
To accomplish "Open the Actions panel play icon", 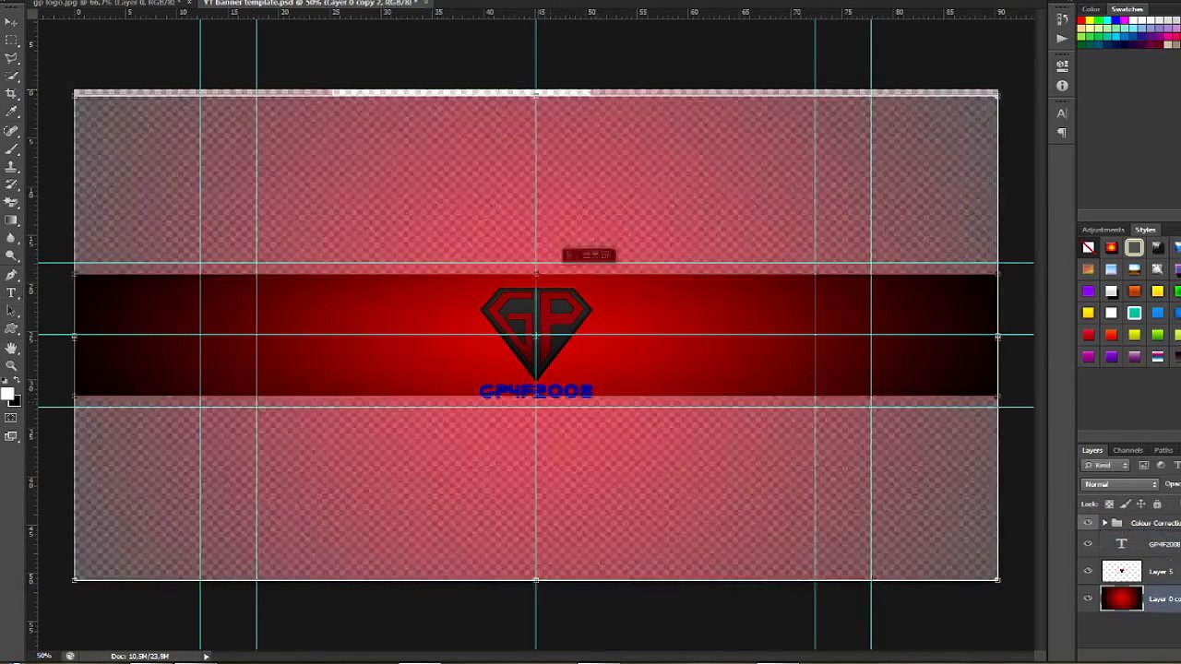I will [x=1062, y=39].
